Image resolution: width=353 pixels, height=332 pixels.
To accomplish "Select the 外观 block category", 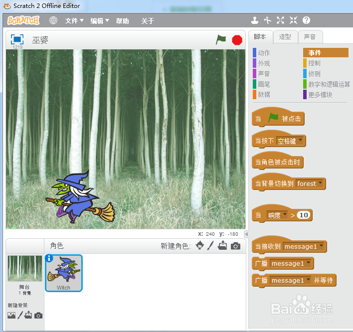I will click(x=261, y=63).
